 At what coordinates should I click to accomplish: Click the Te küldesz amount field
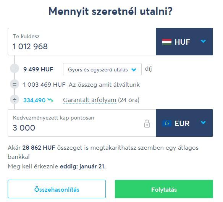click(x=82, y=42)
